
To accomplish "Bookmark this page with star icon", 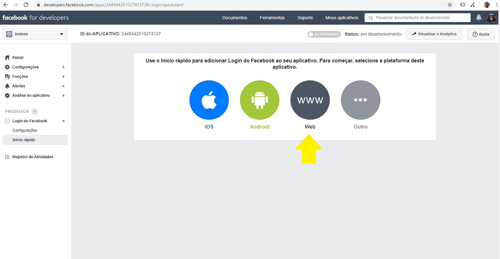I will 450,5.
